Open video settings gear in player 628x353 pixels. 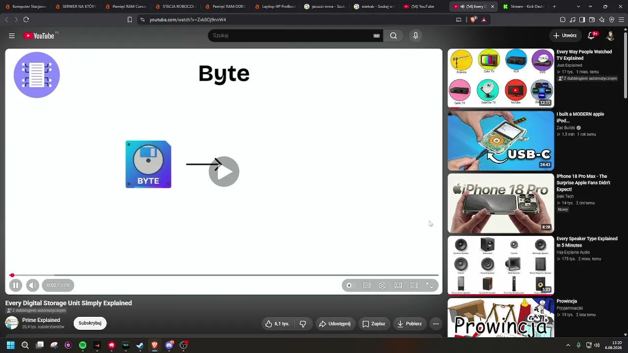(382, 285)
